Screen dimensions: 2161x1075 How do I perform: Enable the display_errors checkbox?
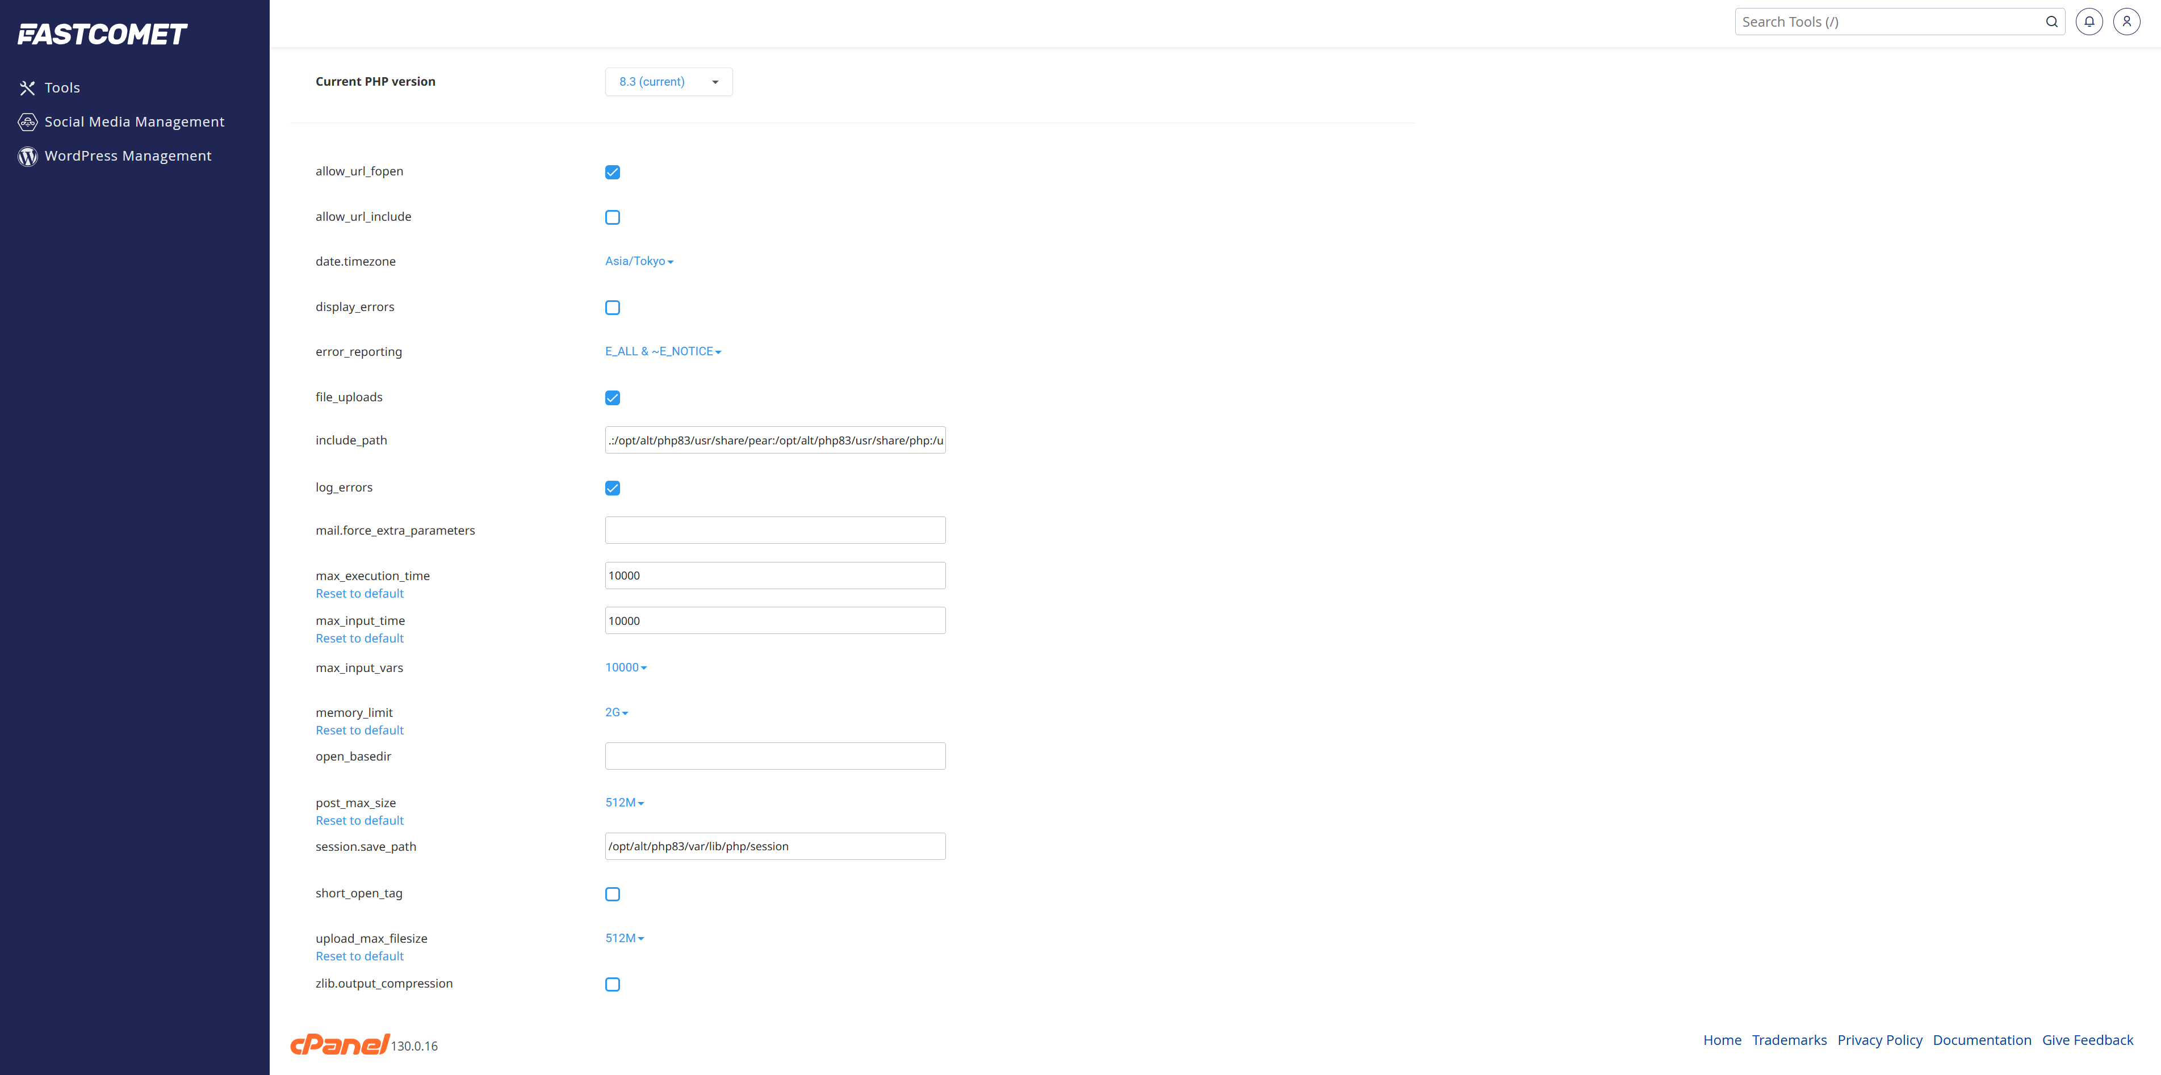point(613,308)
